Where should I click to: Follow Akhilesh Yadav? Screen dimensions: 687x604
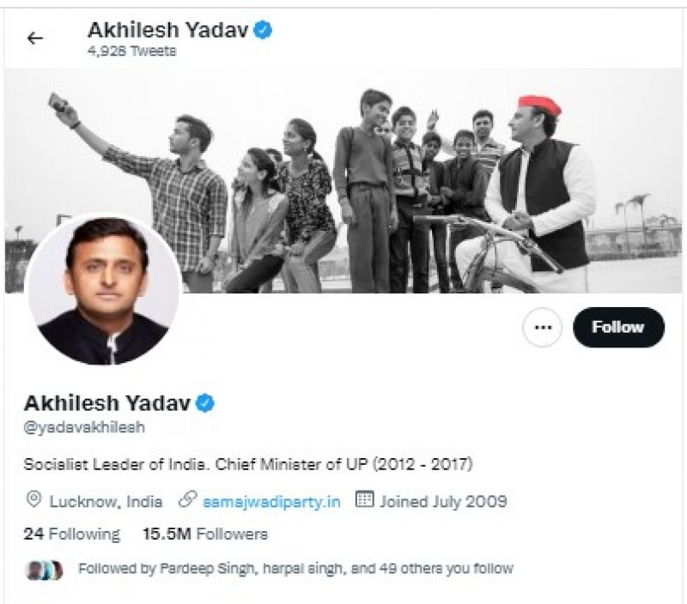618,327
